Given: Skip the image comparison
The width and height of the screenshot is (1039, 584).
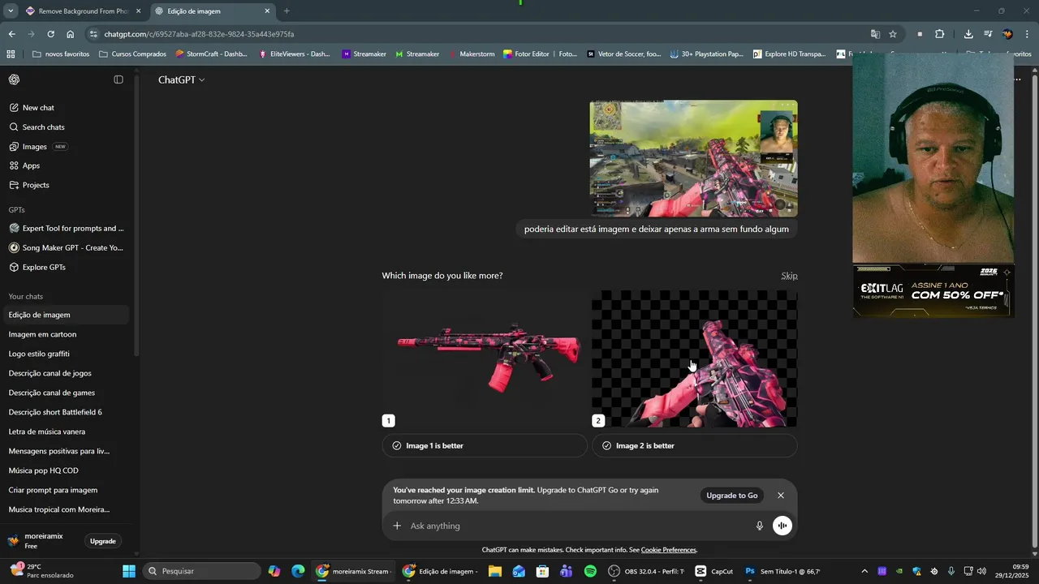Looking at the screenshot, I should coord(789,276).
